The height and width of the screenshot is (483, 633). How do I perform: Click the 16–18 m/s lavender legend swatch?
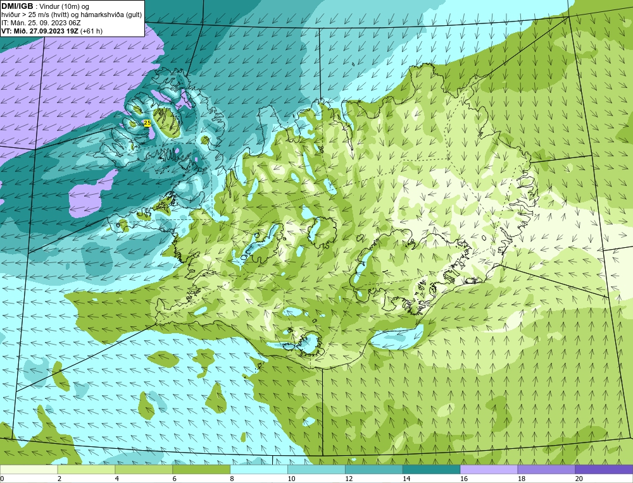[489, 469]
